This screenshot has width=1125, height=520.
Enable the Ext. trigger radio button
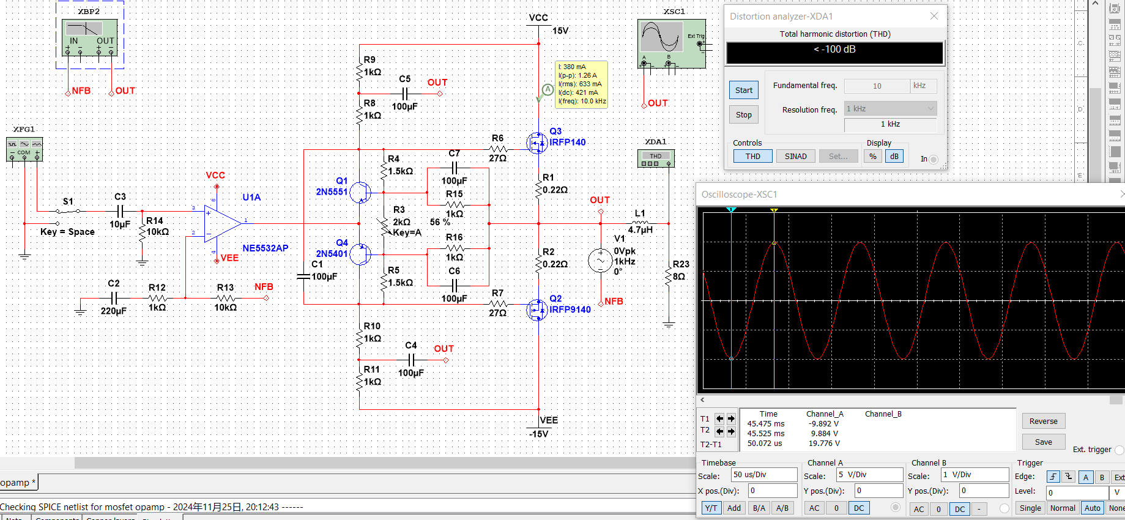pyautogui.click(x=1119, y=450)
